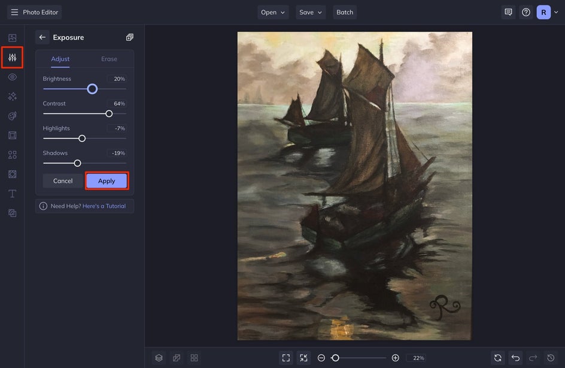Click the collapse to actual size icon
The image size is (565, 368).
click(x=304, y=358)
